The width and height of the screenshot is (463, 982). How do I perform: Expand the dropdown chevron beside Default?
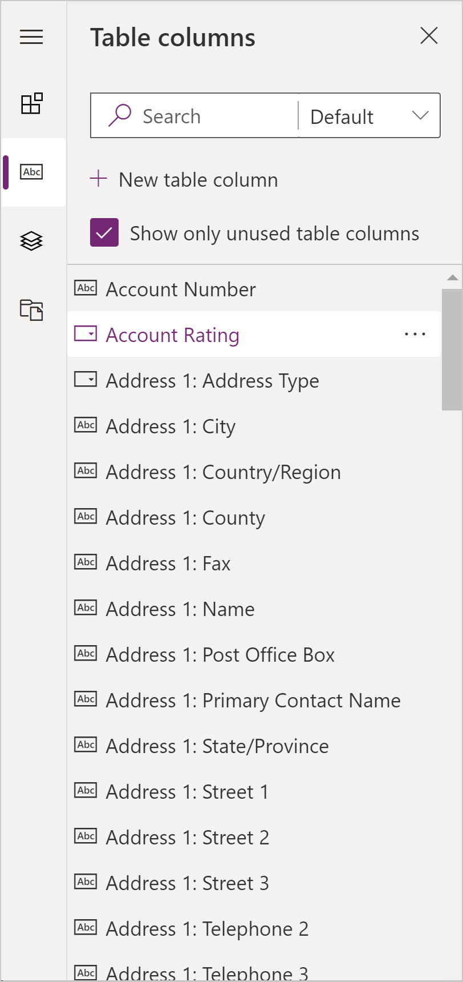point(420,116)
